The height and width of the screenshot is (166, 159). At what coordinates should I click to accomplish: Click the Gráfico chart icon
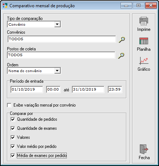point(144,61)
